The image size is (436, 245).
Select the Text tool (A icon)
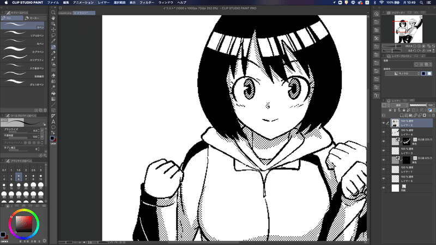tap(53, 121)
